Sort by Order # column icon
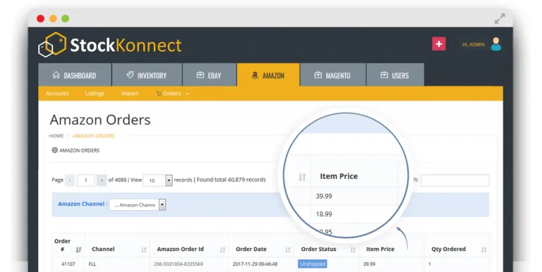The image size is (542, 272). [x=78, y=249]
